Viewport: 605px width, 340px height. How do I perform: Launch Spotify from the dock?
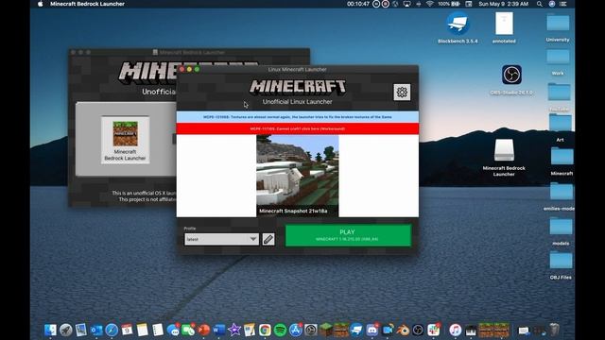(x=280, y=331)
